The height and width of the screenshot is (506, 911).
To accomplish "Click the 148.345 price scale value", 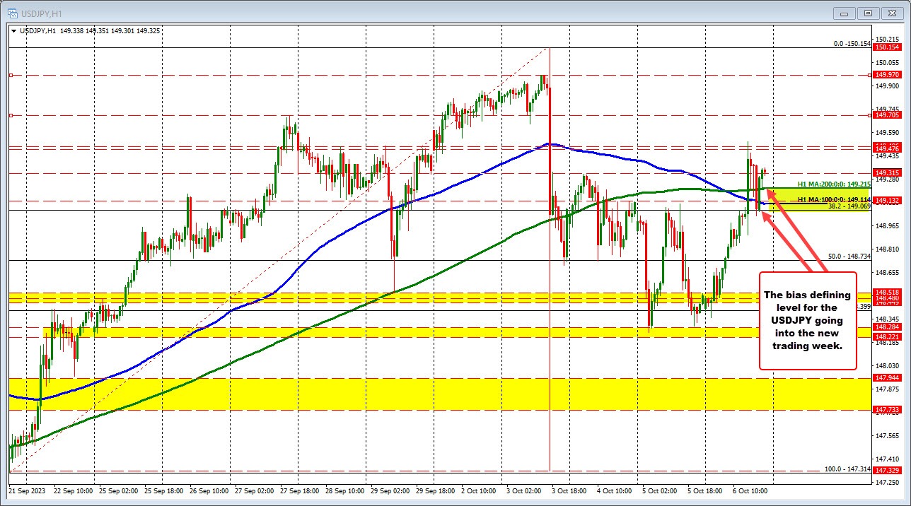I will (x=886, y=319).
